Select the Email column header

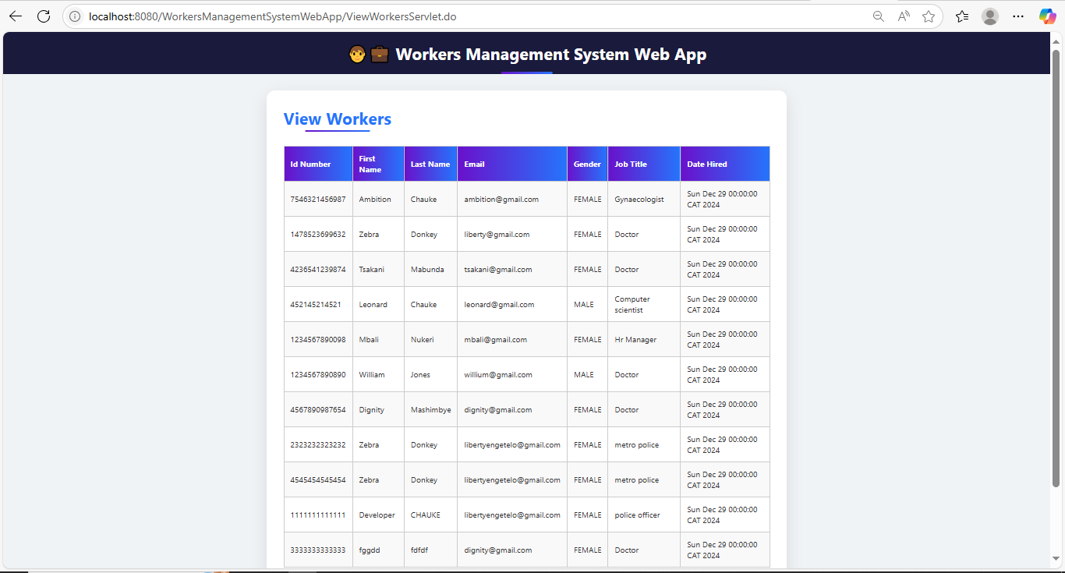tap(474, 164)
